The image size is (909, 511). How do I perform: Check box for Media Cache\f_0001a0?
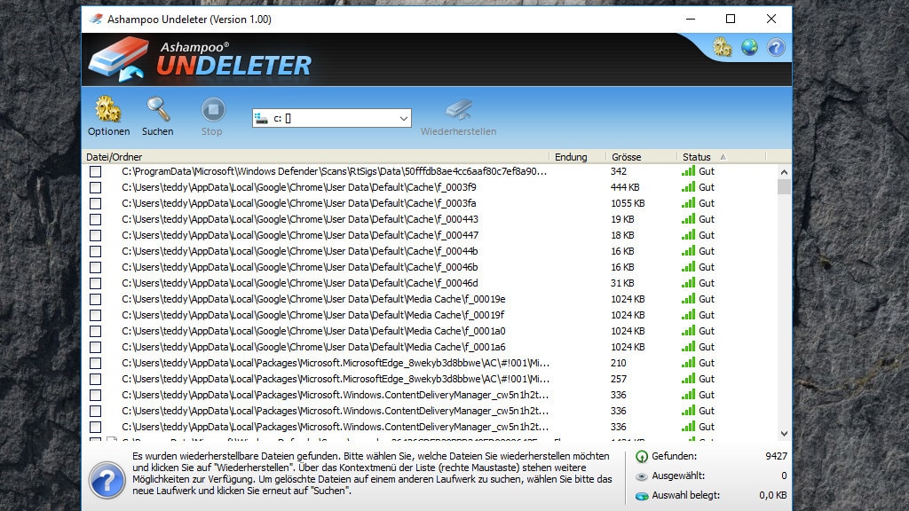click(x=96, y=332)
